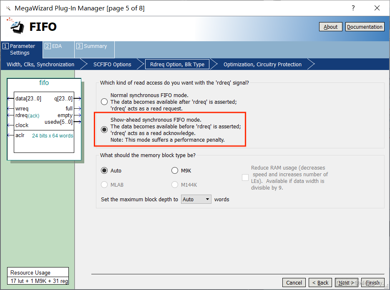Click the memory block type question label

click(x=148, y=155)
